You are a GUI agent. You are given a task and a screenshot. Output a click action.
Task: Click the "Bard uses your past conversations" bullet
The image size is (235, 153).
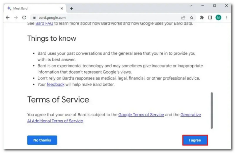(116, 56)
